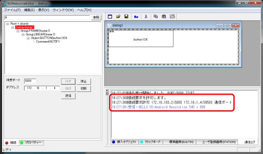Screen dimensions: 263x154
Task: Select Group:LINEAR(linear1) in the tree
Action: click(x=40, y=34)
